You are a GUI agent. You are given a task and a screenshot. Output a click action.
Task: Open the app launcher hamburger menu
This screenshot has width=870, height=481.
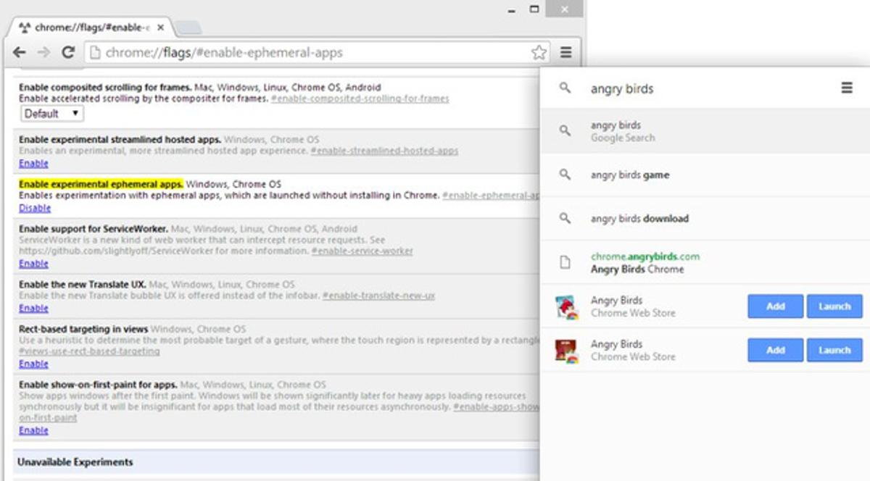click(846, 88)
